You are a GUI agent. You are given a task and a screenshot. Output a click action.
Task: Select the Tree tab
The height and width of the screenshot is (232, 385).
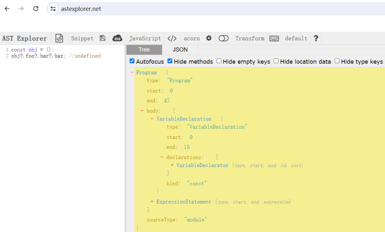click(144, 50)
